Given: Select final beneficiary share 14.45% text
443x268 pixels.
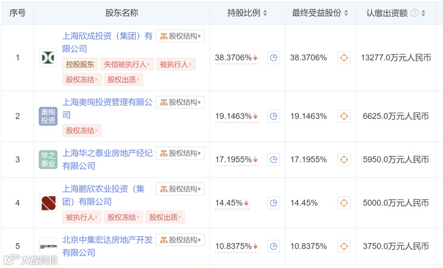Looking at the screenshot, I should coord(304,203).
